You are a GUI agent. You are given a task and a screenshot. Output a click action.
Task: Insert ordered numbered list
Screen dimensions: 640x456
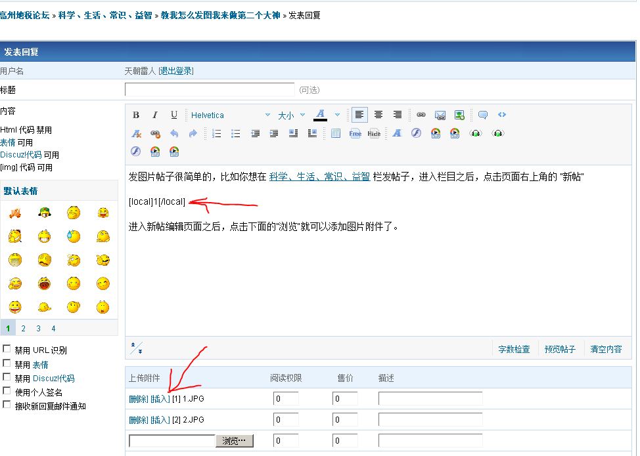click(x=216, y=133)
